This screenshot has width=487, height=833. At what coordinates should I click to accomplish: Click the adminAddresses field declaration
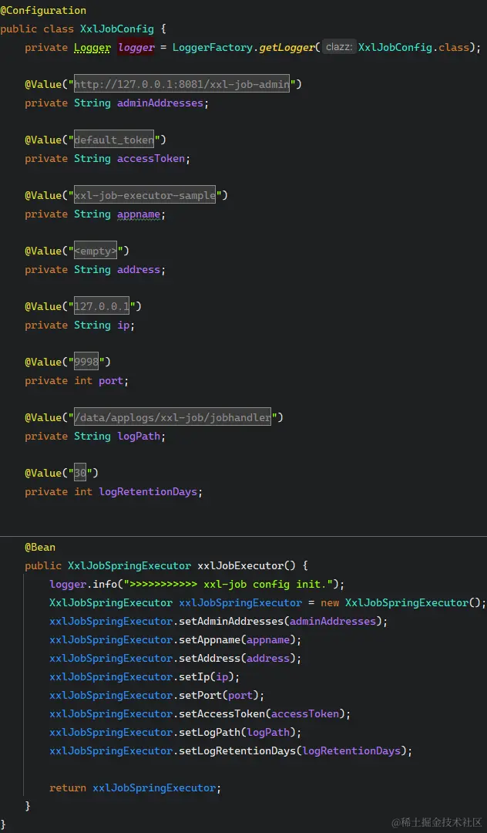pos(160,103)
